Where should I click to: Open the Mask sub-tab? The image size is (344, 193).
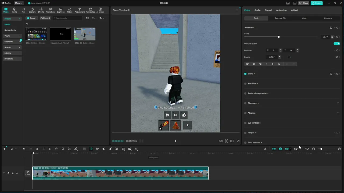pyautogui.click(x=304, y=18)
